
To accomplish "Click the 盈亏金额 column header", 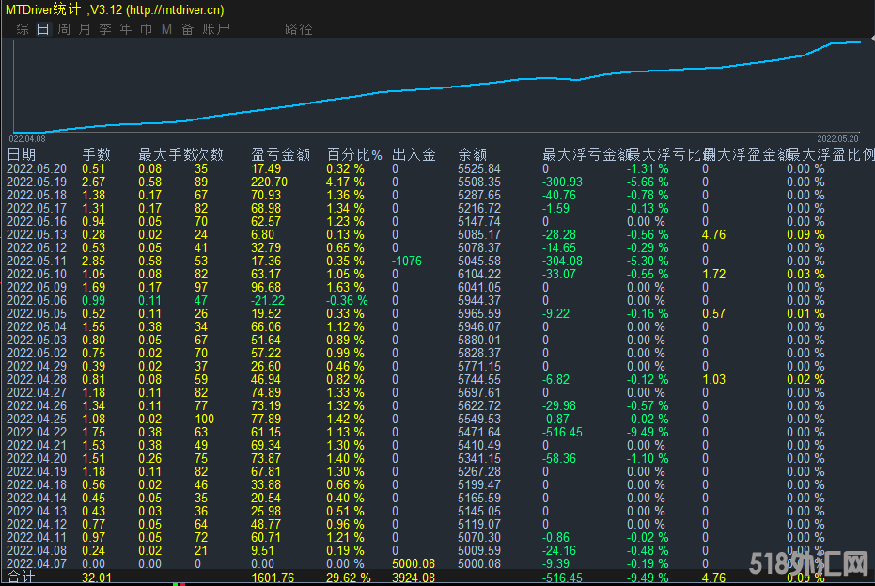I will point(280,154).
